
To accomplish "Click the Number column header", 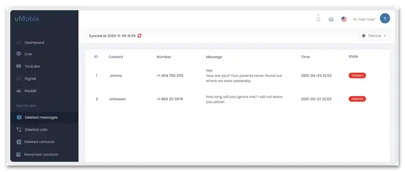I will pyautogui.click(x=164, y=57).
